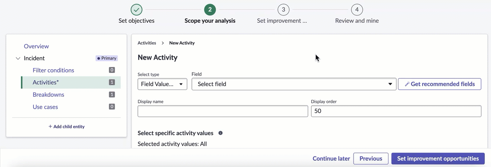Click Activities breadcrumb link
The image size is (491, 167).
tap(147, 43)
